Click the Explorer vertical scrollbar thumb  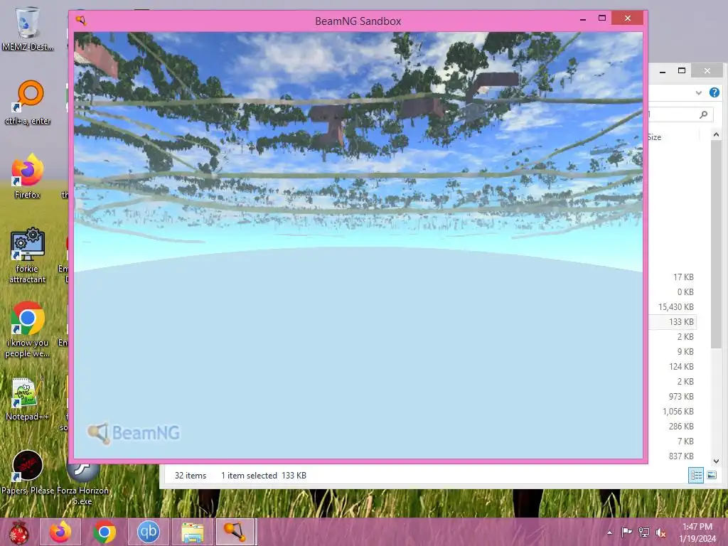click(x=716, y=244)
